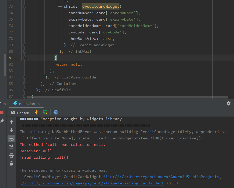Open Dart DevTools from the blue icon
The image size is (234, 188).
point(56,112)
